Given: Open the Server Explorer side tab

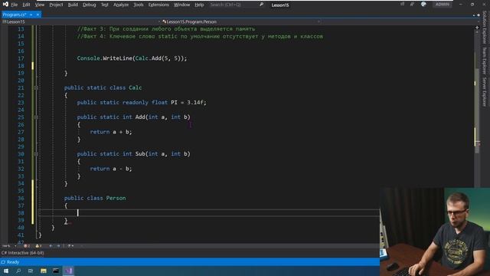Looking at the screenshot, I should click(485, 92).
